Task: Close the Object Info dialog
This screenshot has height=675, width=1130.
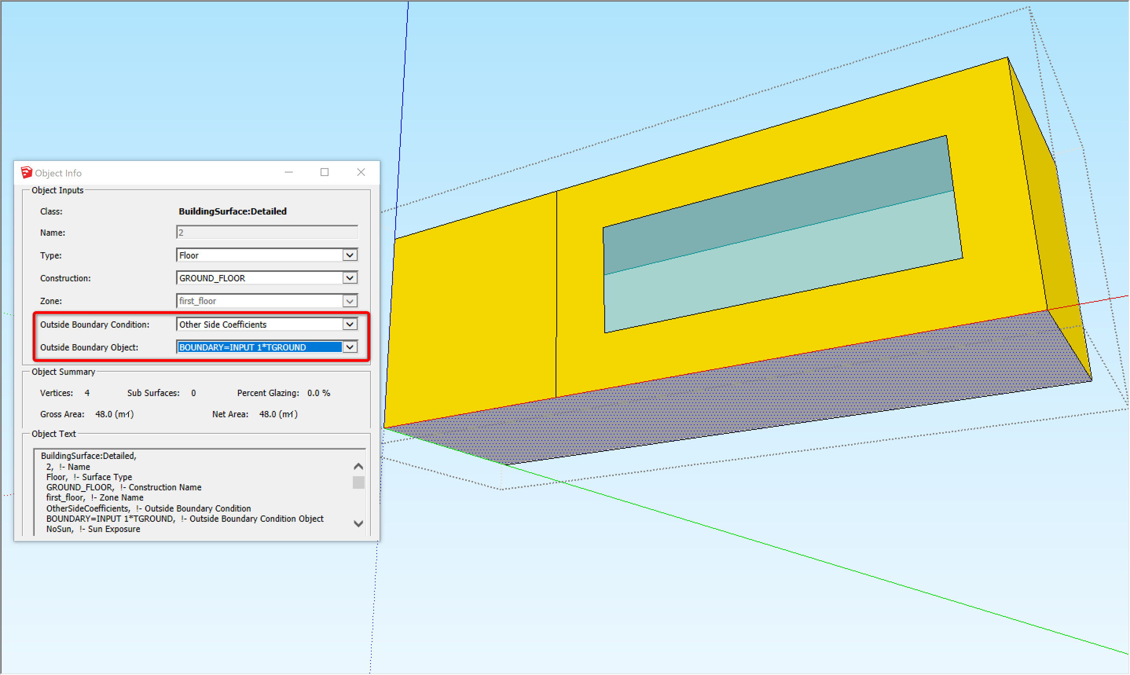Action: (361, 172)
